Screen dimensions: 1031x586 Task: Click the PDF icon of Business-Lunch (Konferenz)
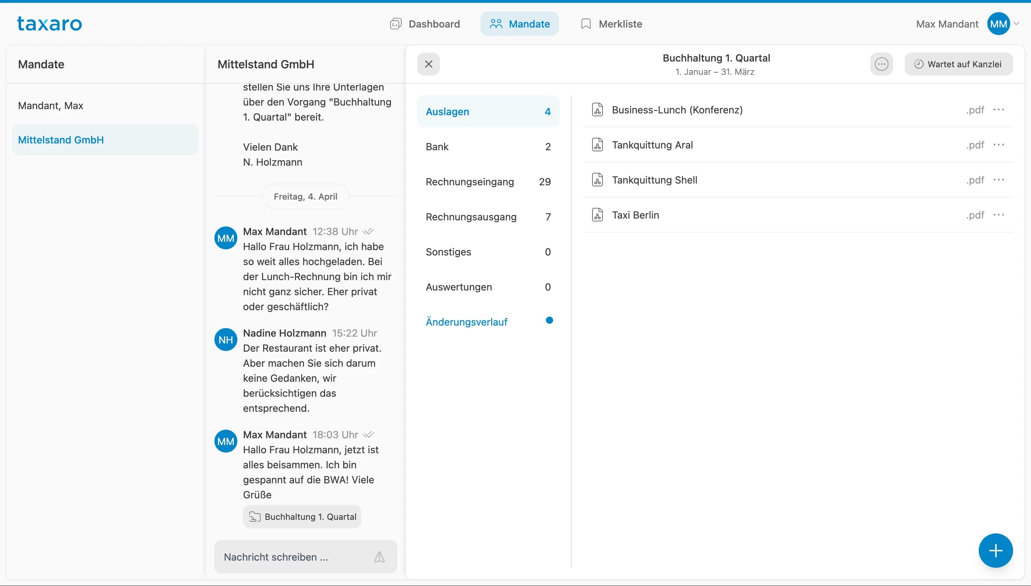597,109
